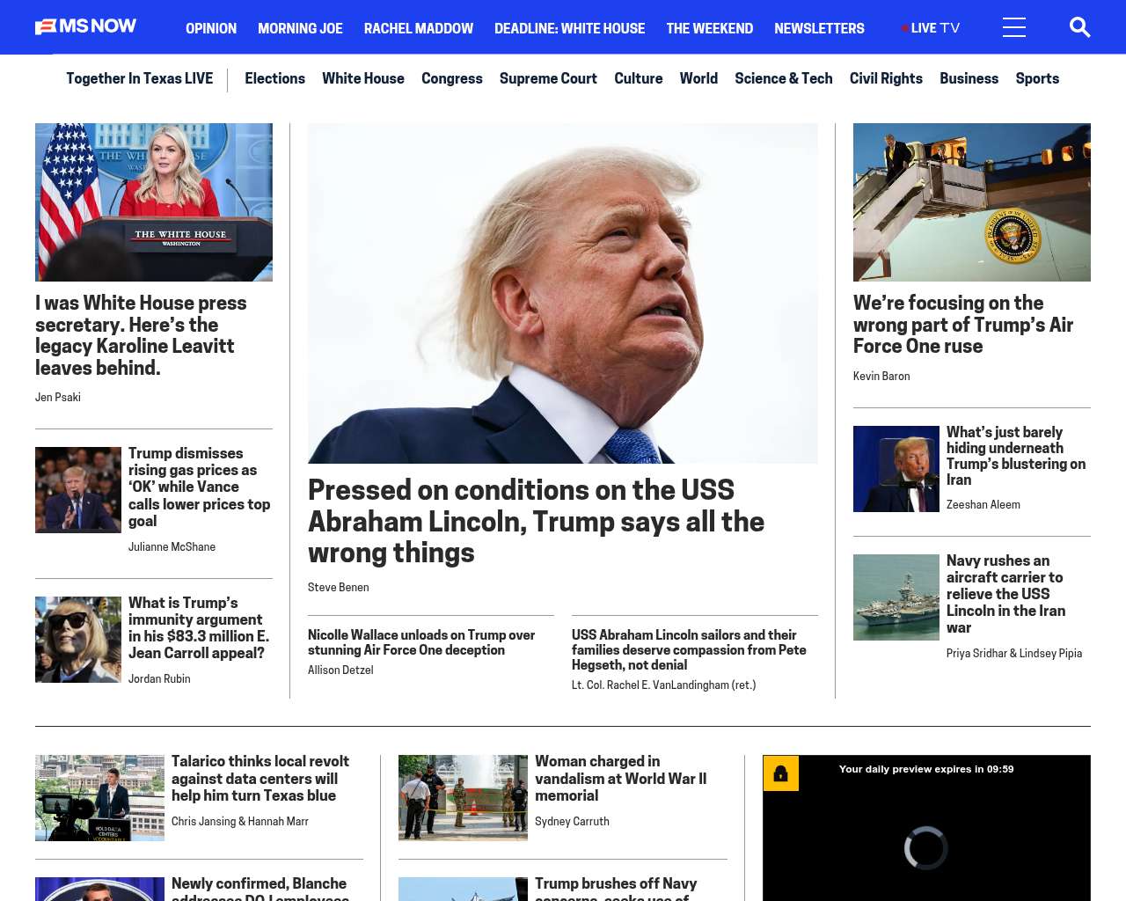Open aircraft carrier article thumbnail
1126x901 pixels.
896,597
